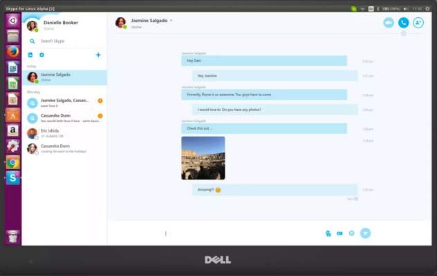Select Eric Ishida conversation

[x=65, y=133]
